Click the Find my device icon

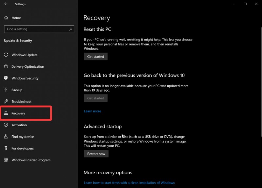[x=6, y=136]
